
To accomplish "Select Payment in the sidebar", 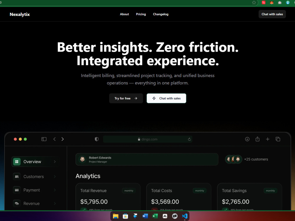I will point(36,190).
